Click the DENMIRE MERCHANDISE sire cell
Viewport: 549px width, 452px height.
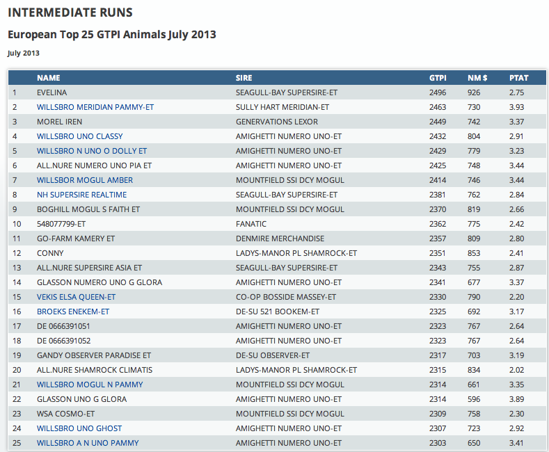click(280, 239)
